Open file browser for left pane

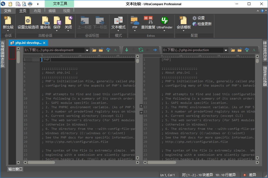(94, 50)
